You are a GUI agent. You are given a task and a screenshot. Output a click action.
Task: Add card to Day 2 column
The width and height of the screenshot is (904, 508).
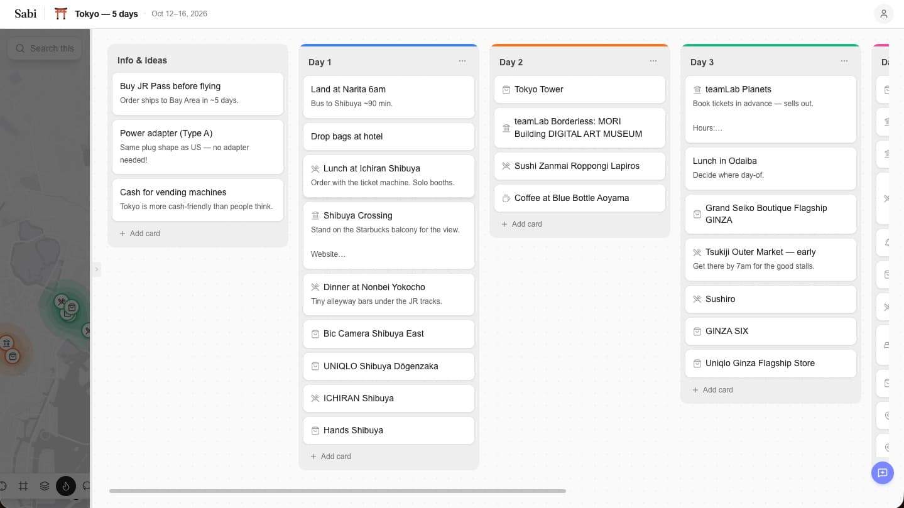(x=522, y=224)
